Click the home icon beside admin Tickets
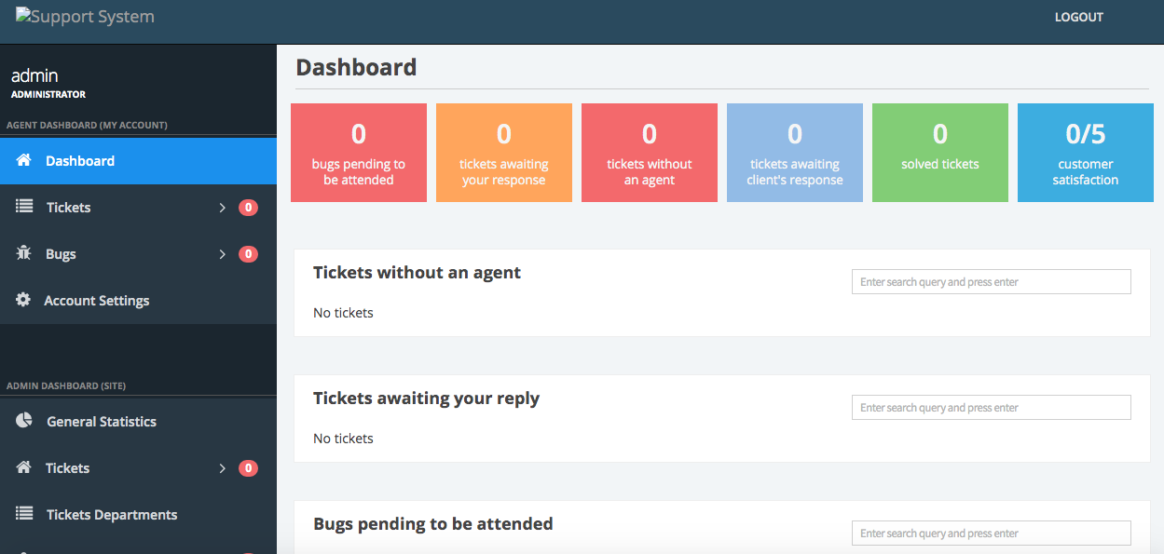 (x=24, y=467)
